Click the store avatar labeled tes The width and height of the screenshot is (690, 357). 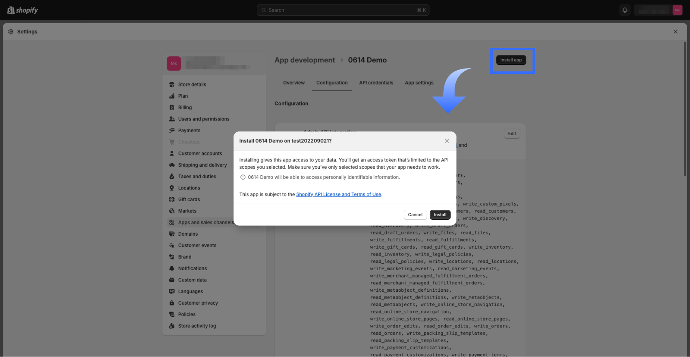pyautogui.click(x=174, y=63)
